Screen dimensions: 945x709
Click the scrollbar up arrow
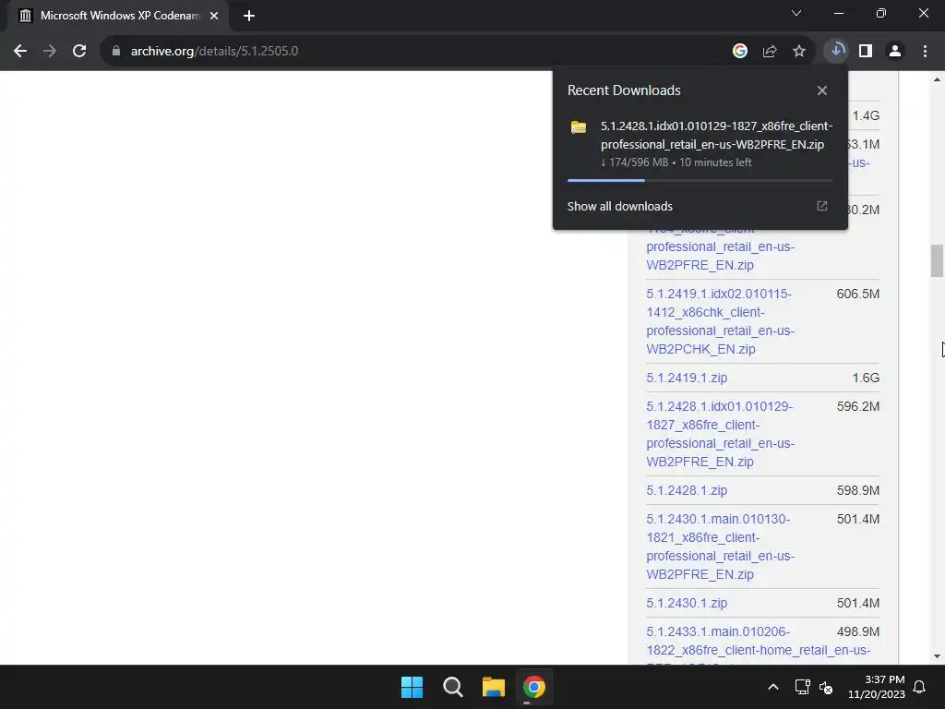(937, 79)
